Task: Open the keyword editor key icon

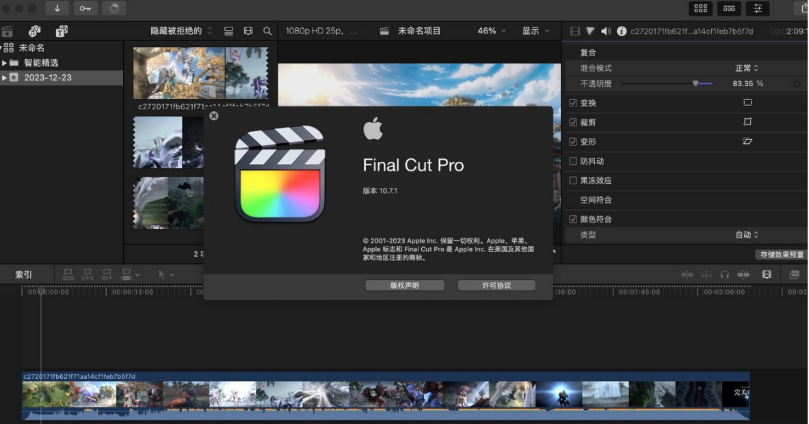Action: pyautogui.click(x=85, y=8)
